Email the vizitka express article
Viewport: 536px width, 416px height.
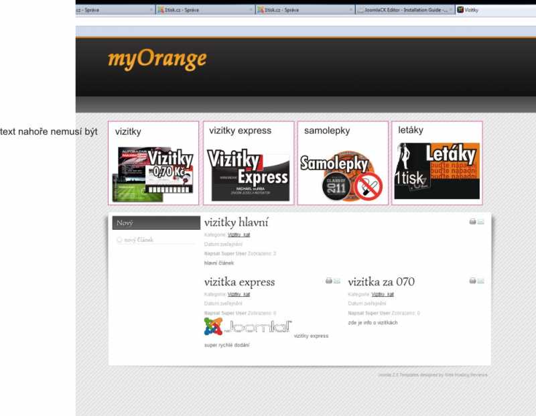pyautogui.click(x=337, y=281)
